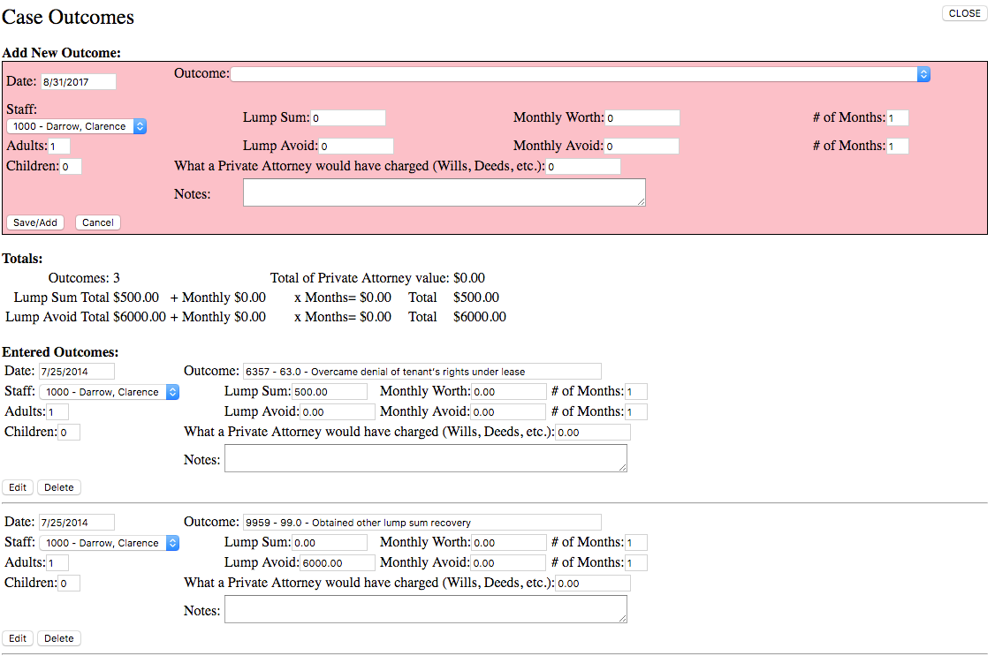Select the Lump Avoid field in new outcome
This screenshot has width=995, height=663.
(x=355, y=147)
